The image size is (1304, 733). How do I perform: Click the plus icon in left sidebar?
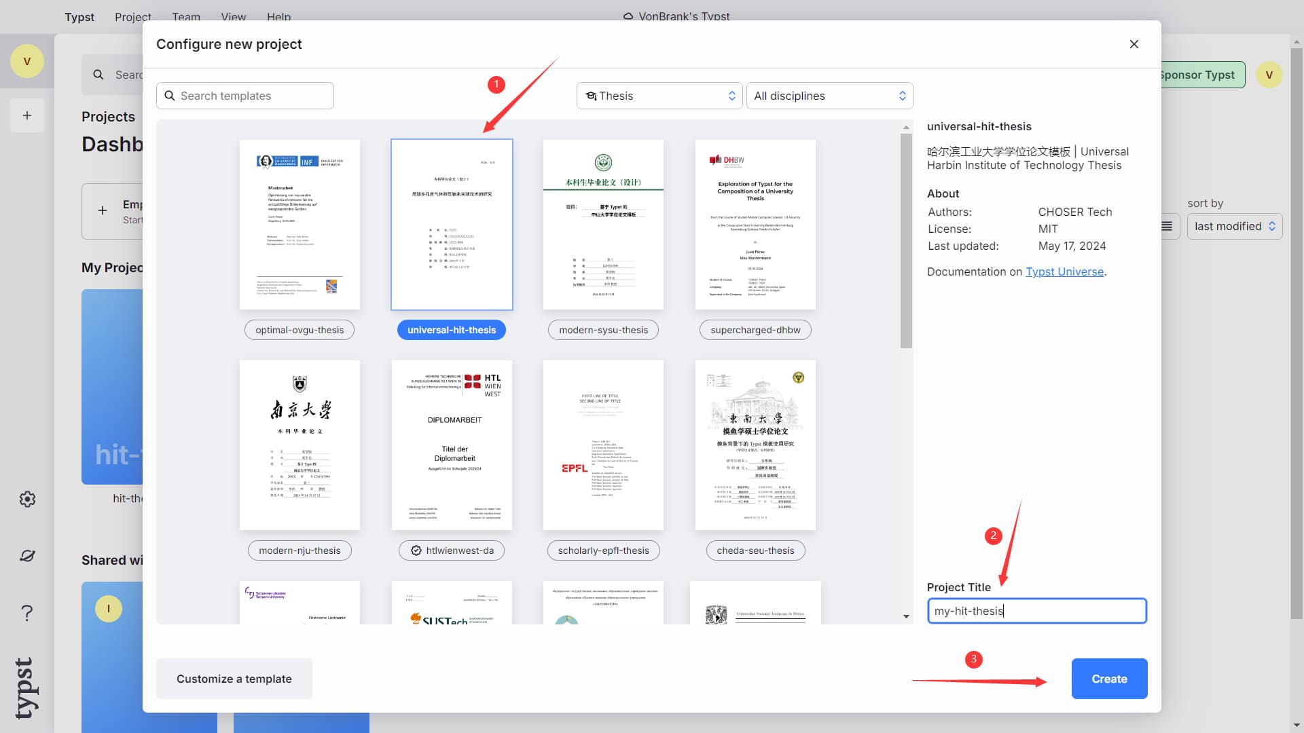coord(27,115)
